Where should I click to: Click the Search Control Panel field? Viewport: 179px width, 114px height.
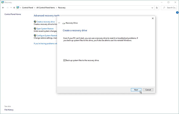[169, 8]
